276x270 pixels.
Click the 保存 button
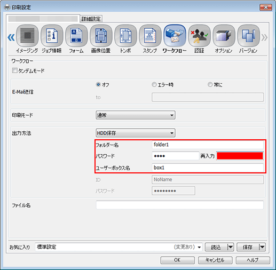[x=248, y=247]
